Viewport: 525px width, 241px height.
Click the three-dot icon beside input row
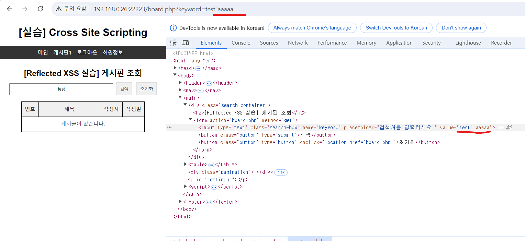tap(169, 127)
